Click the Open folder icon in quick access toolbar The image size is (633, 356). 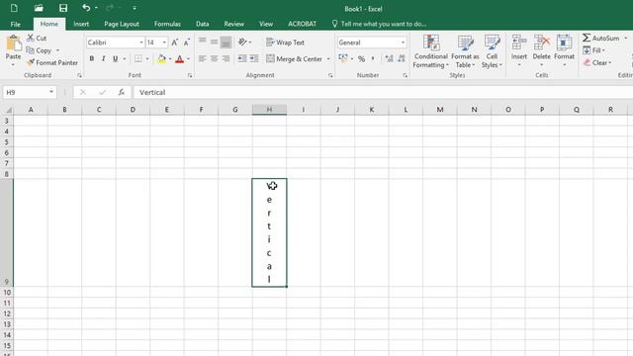[x=39, y=8]
